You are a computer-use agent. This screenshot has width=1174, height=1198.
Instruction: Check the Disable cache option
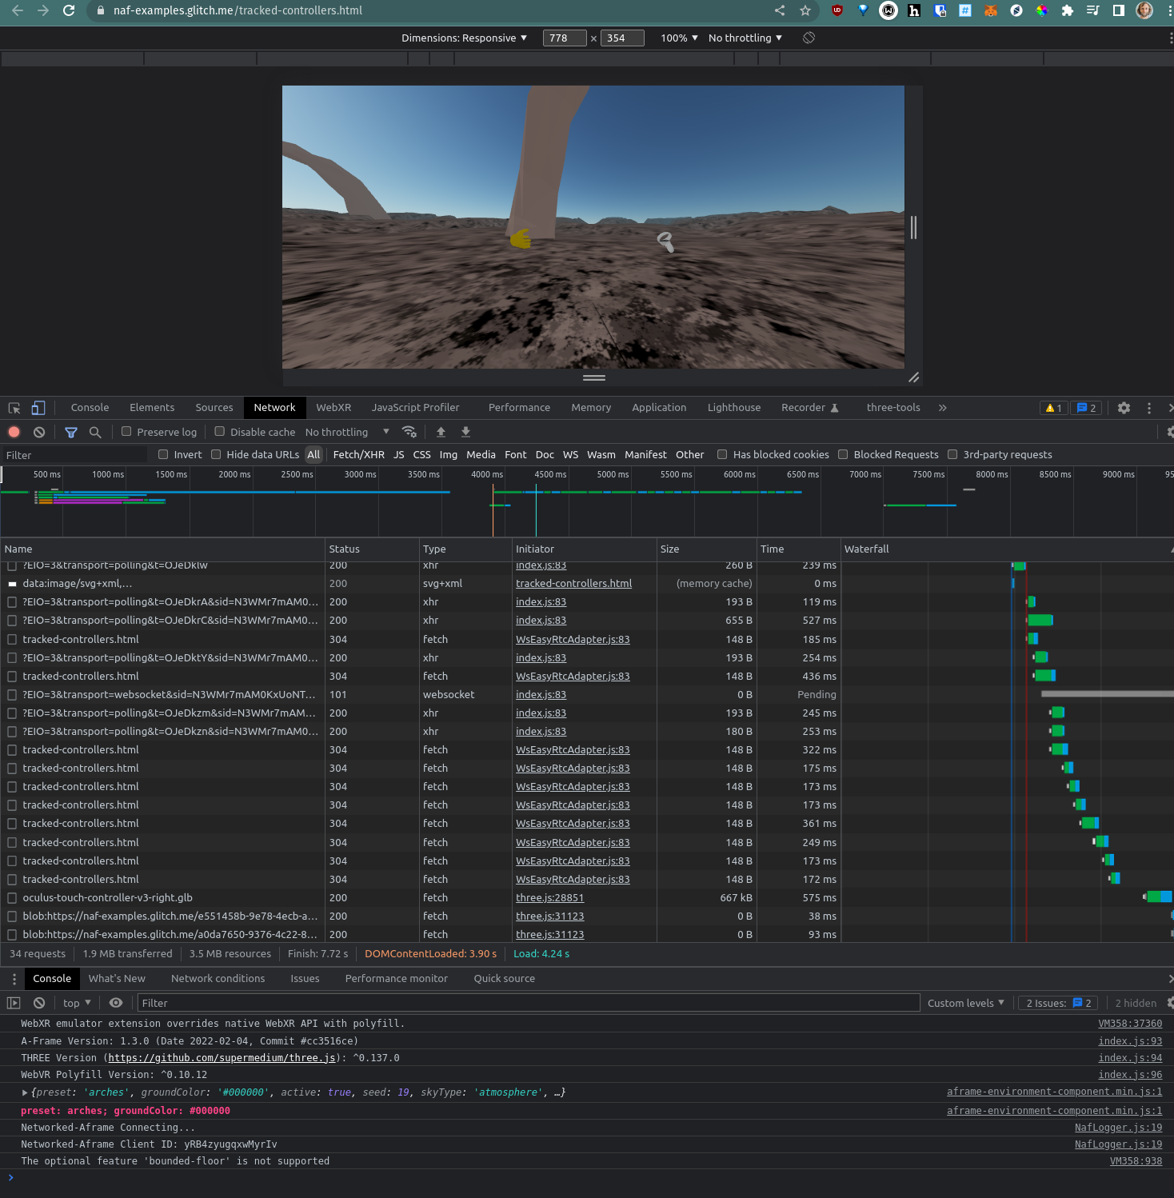point(220,432)
